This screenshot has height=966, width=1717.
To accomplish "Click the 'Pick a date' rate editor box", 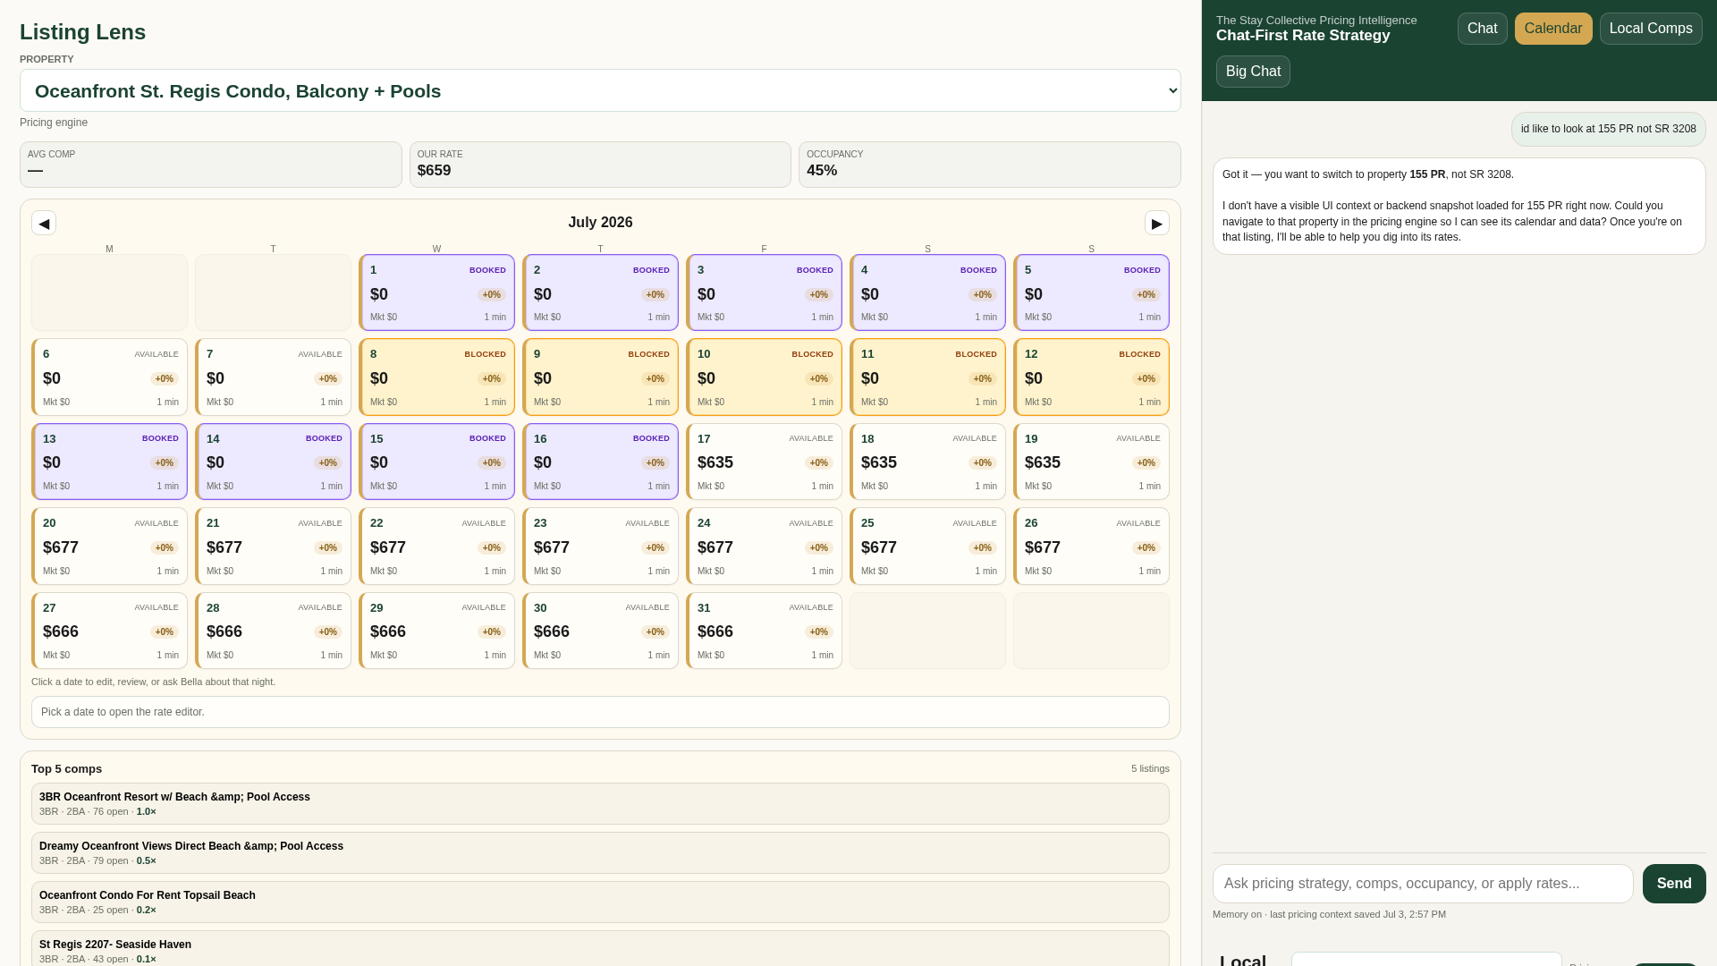I will coord(600,712).
